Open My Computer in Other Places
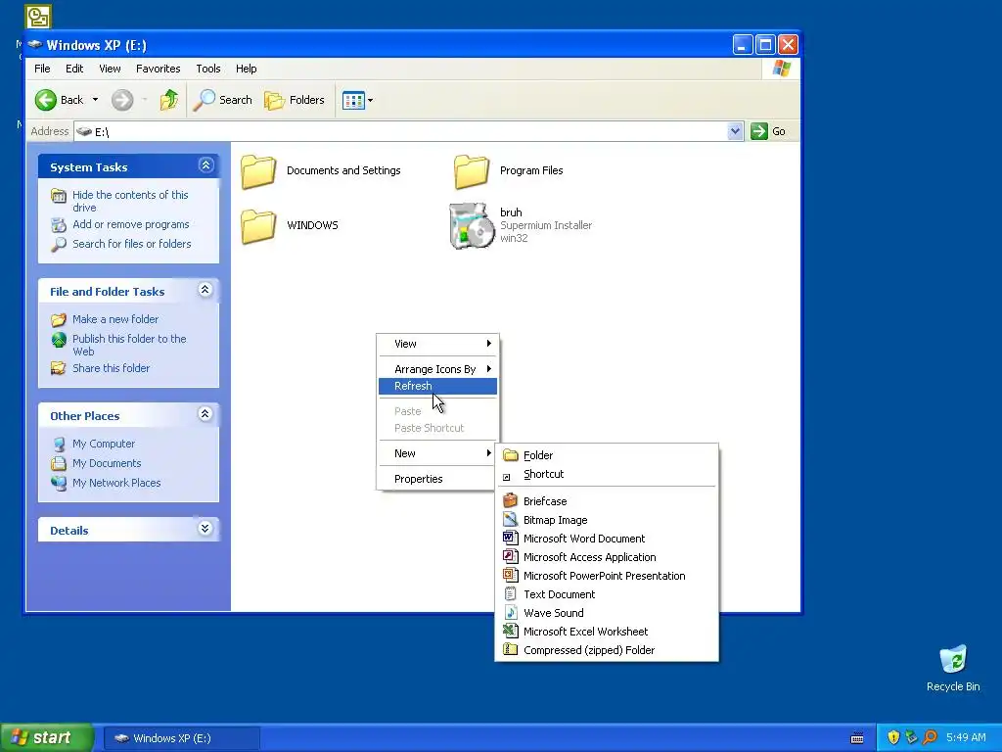1002x752 pixels. (104, 444)
